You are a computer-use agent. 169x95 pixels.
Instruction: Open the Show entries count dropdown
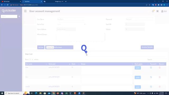point(31,59)
